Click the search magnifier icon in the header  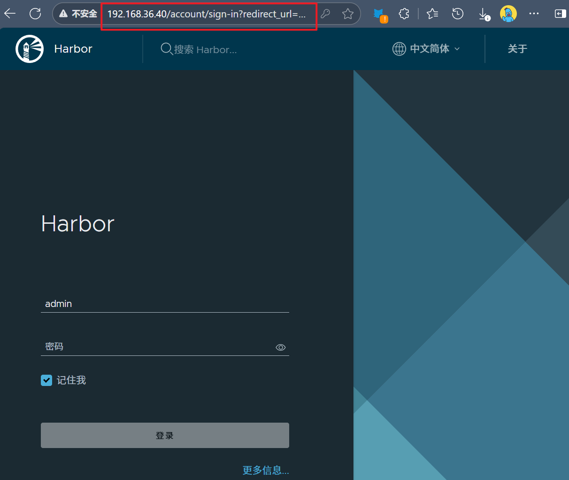point(166,49)
